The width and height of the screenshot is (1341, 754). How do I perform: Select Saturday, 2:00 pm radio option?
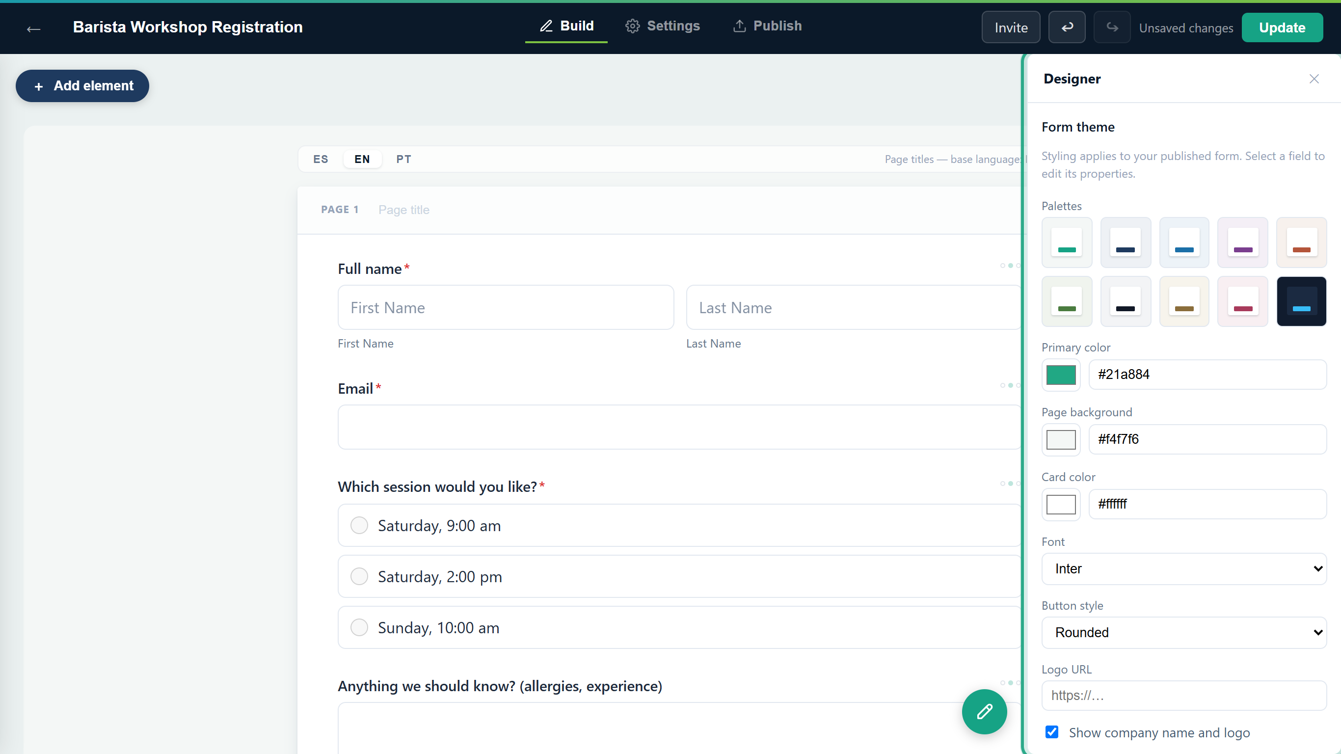click(679, 576)
